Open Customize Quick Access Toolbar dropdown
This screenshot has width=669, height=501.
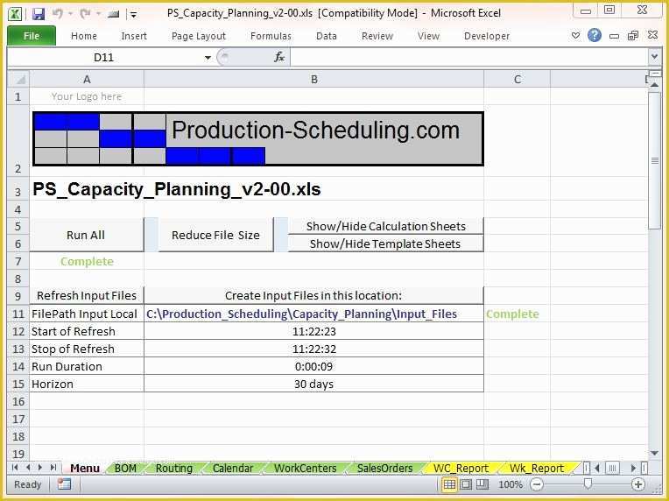[134, 15]
